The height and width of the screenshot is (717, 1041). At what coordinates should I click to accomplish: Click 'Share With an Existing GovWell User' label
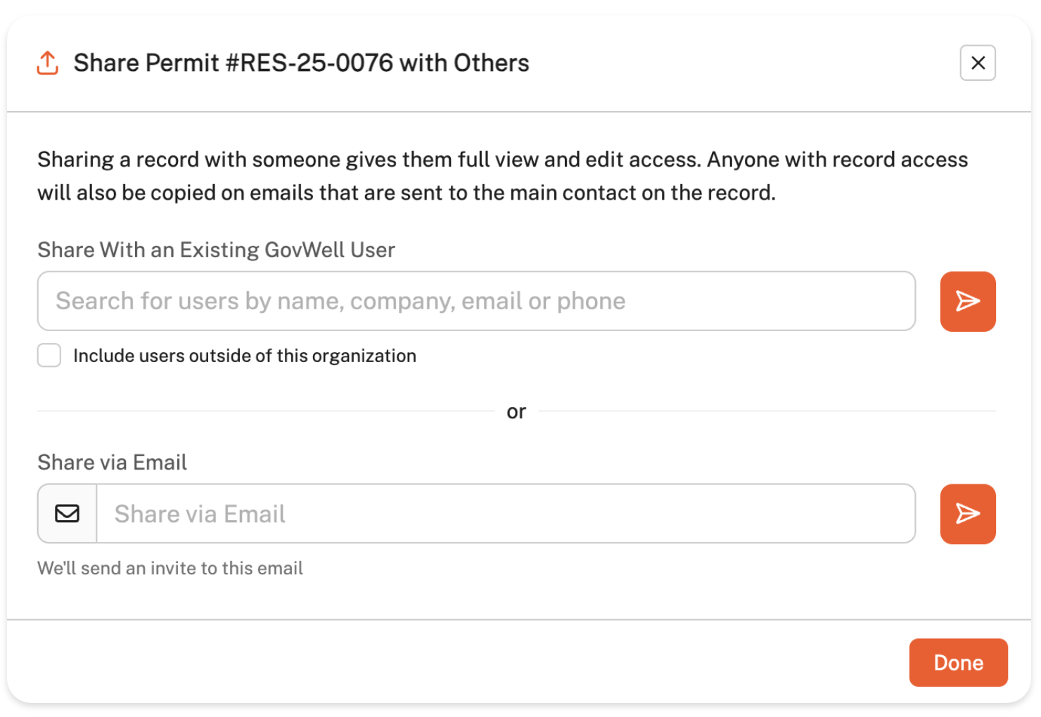pyautogui.click(x=216, y=250)
